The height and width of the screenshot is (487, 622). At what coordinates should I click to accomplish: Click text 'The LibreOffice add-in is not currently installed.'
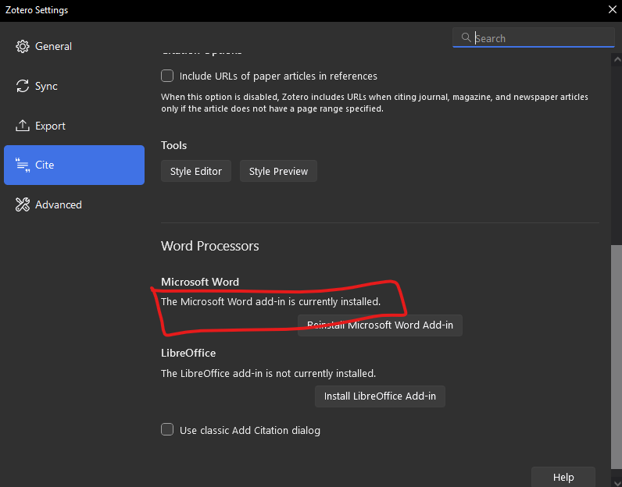tap(269, 373)
